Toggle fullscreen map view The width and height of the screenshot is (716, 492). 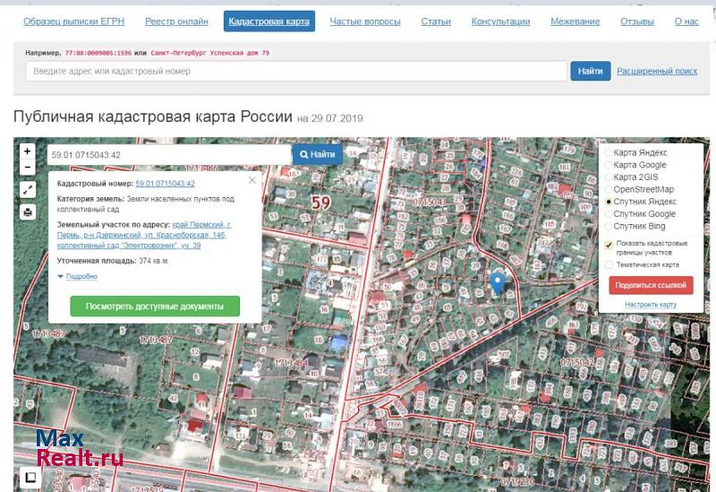(x=28, y=189)
